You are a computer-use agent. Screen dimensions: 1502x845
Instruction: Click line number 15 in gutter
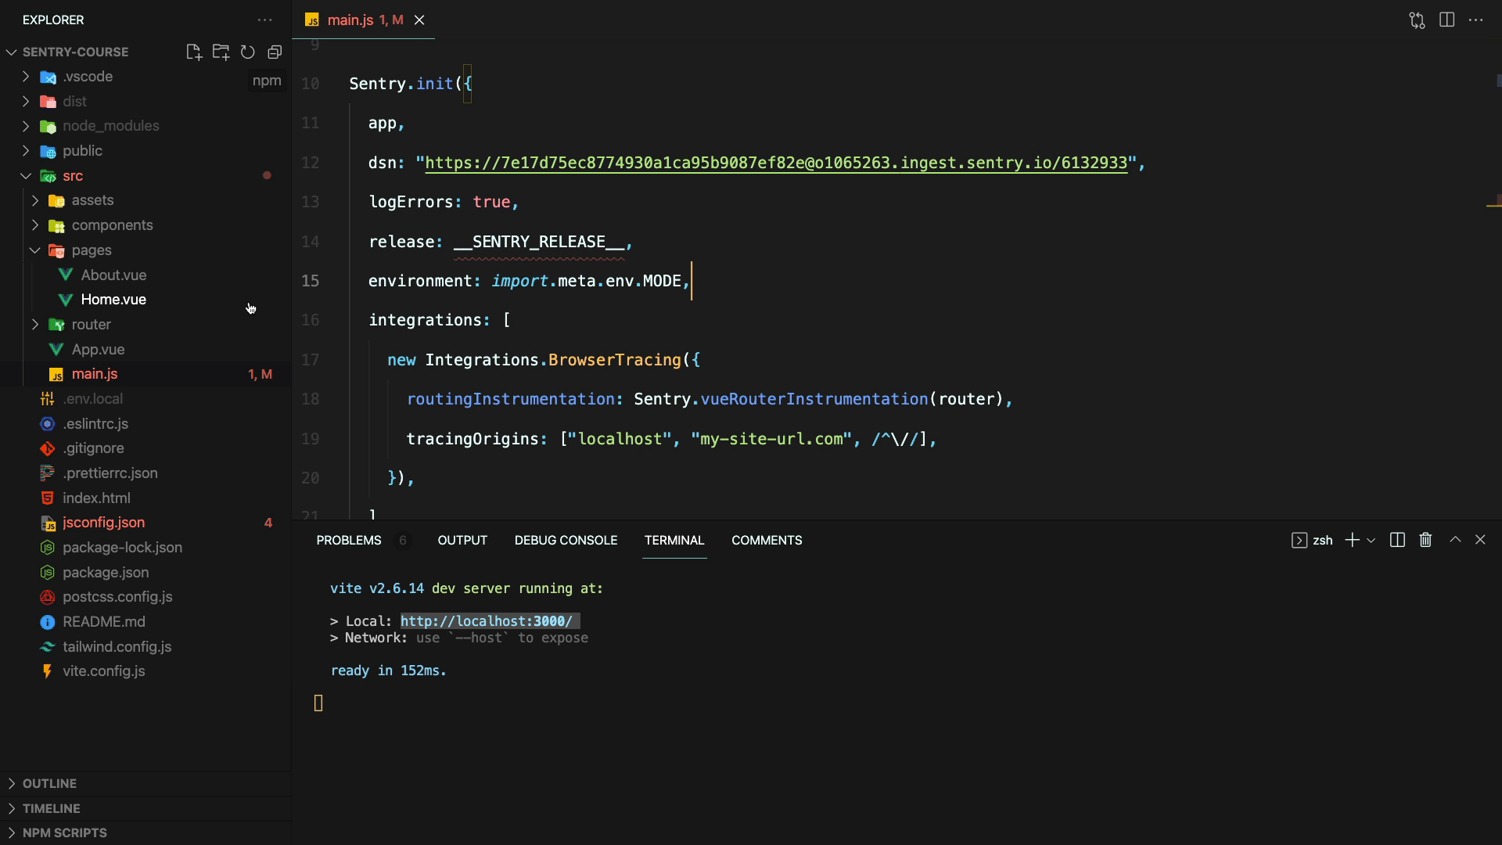click(x=311, y=281)
